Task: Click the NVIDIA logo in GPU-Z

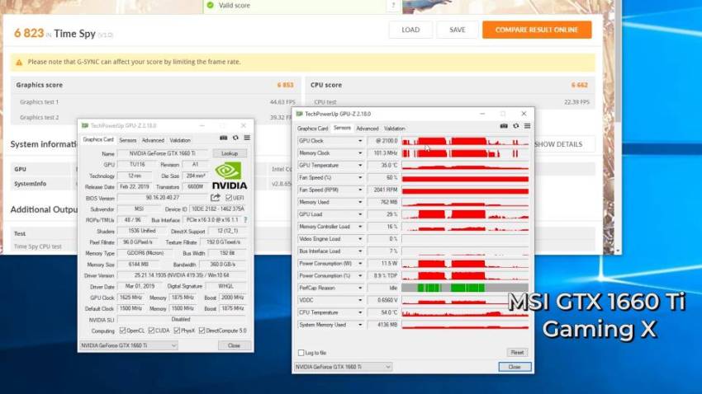Action: pos(230,176)
